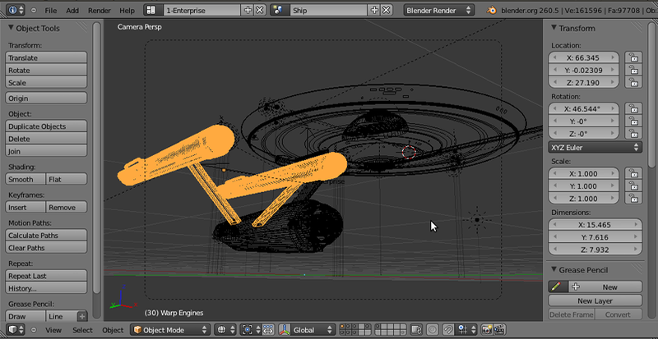
Task: Open the Render menu
Action: [100, 11]
